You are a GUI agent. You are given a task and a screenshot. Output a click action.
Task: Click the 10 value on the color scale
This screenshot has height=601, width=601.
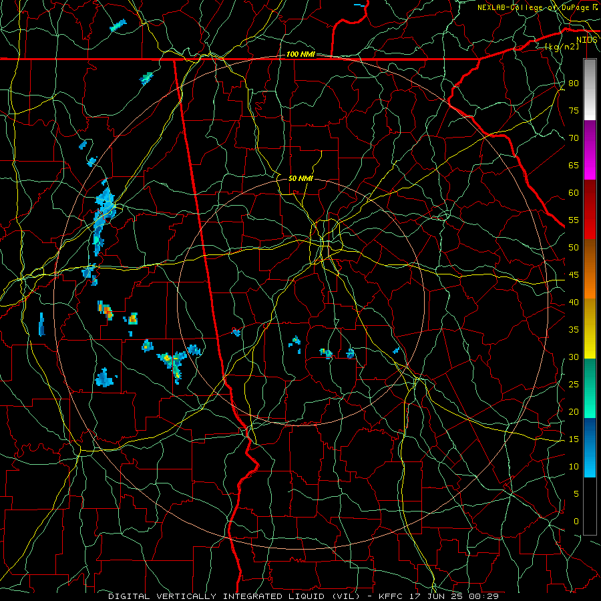(x=574, y=467)
